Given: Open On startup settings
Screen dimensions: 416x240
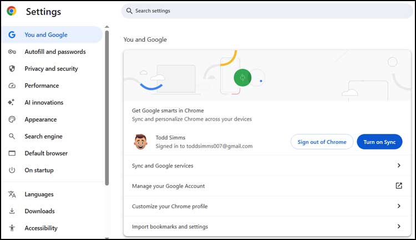Looking at the screenshot, I should 52,170.
